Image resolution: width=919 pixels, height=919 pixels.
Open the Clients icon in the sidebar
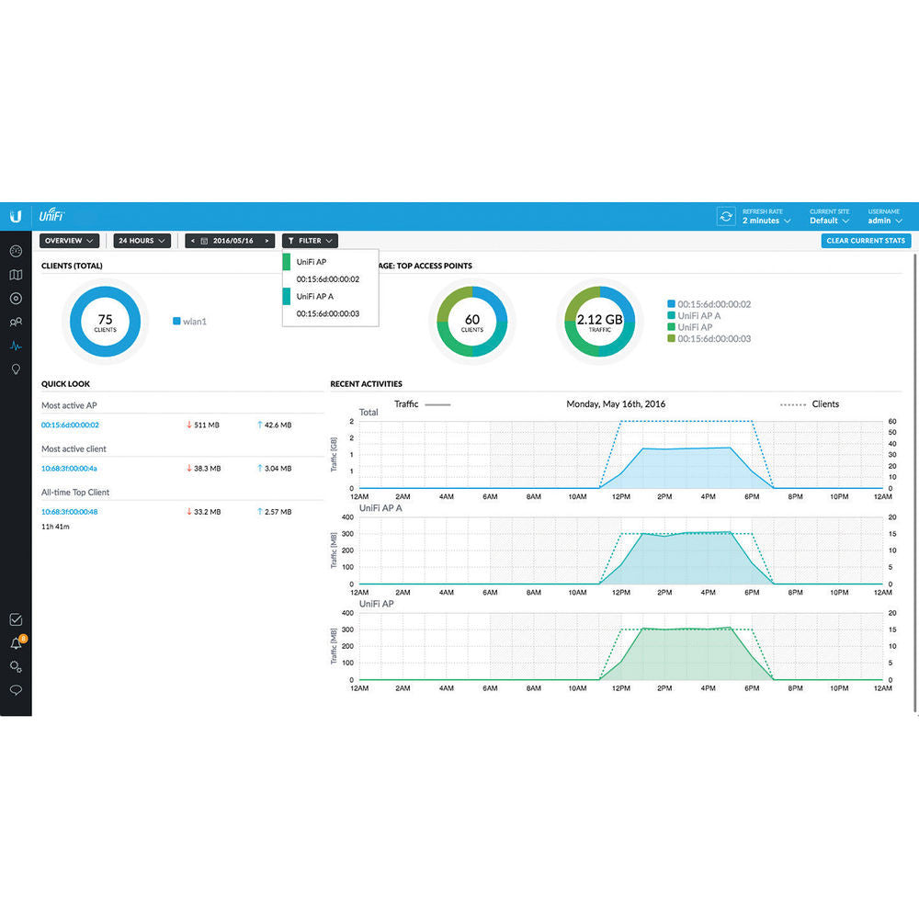pos(16,322)
